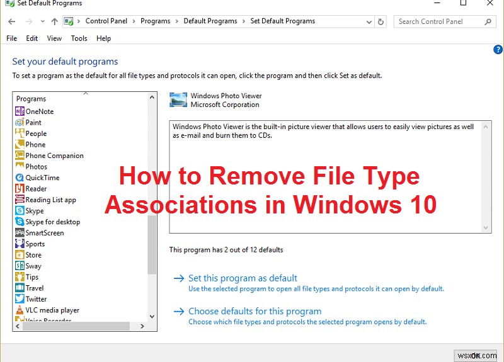Select the "Skype for desktop" list entry
This screenshot has height=362, width=504.
[x=53, y=222]
